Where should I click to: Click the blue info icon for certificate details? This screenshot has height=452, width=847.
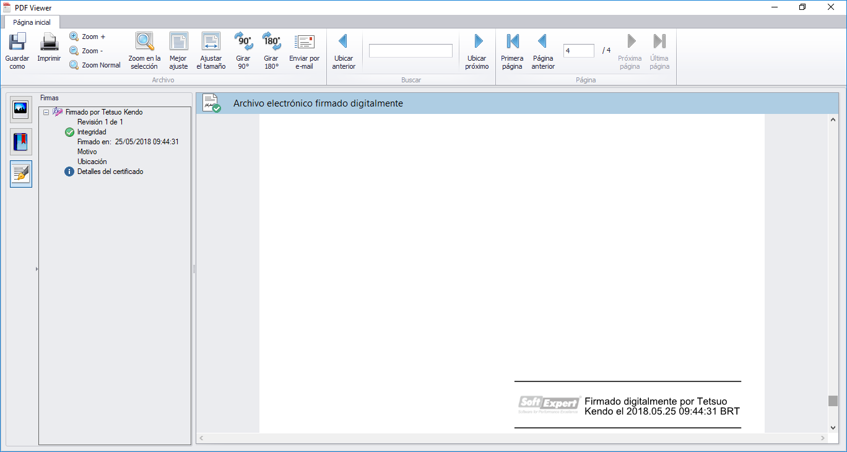click(69, 172)
